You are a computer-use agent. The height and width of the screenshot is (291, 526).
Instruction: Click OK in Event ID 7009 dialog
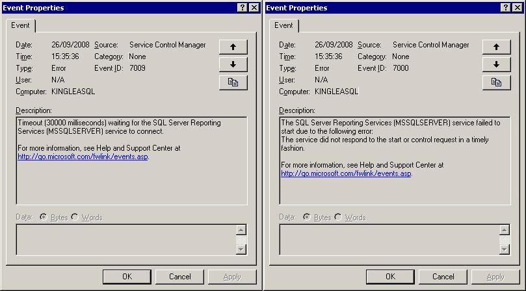(127, 277)
